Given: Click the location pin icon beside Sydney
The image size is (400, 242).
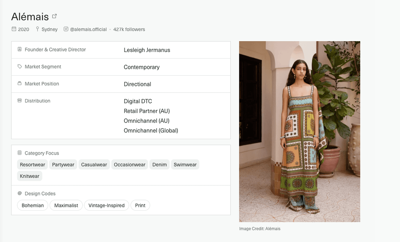Looking at the screenshot, I should pos(37,29).
